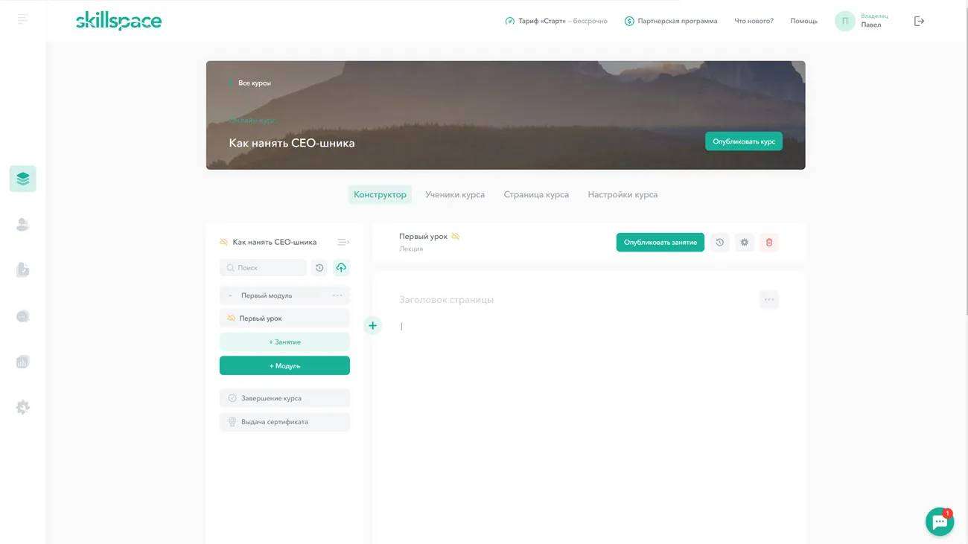The height and width of the screenshot is (544, 968).
Task: Add a new module with + Модуль
Action: click(x=284, y=366)
